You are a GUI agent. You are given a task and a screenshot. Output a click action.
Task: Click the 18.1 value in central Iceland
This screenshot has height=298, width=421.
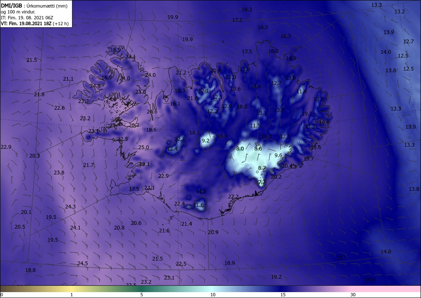click(195, 133)
